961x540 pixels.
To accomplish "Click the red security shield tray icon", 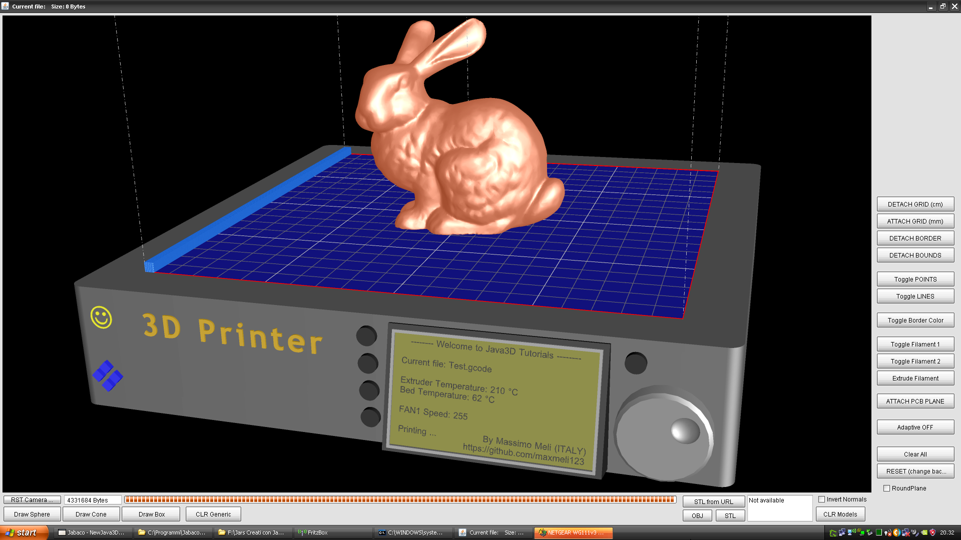I will 932,532.
